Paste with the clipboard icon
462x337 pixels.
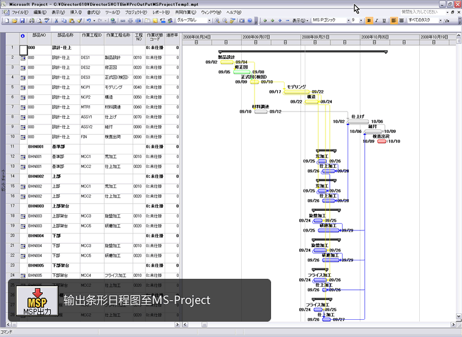[72, 21]
